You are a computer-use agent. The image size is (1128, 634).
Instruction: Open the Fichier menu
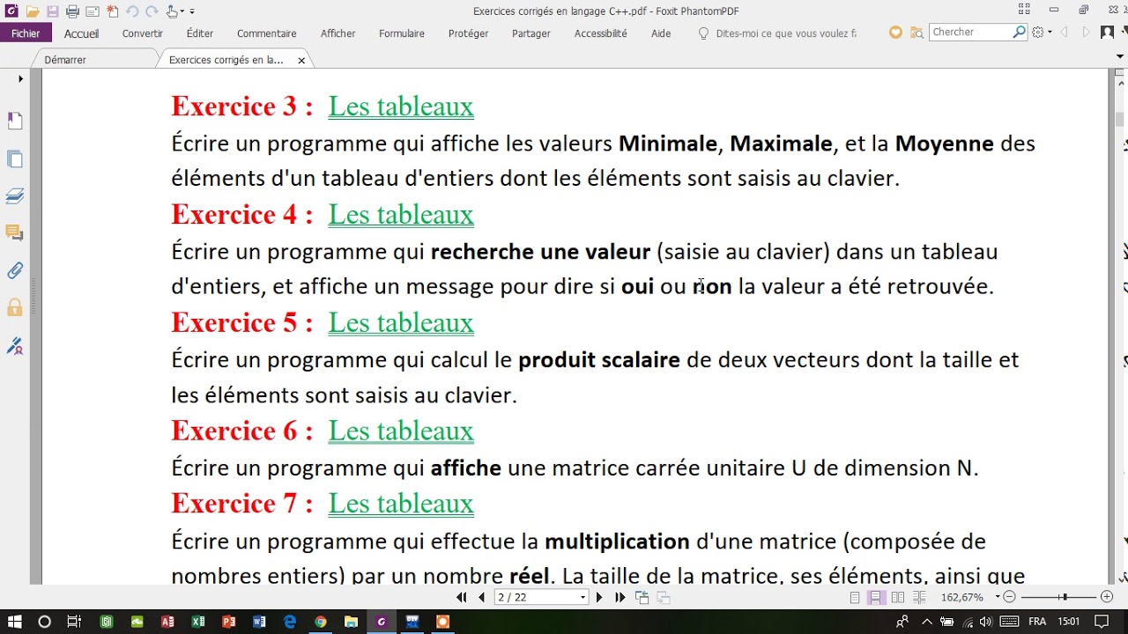click(26, 33)
